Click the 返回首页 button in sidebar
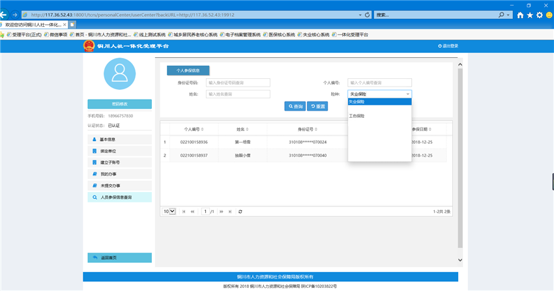554x291 pixels. (119, 258)
